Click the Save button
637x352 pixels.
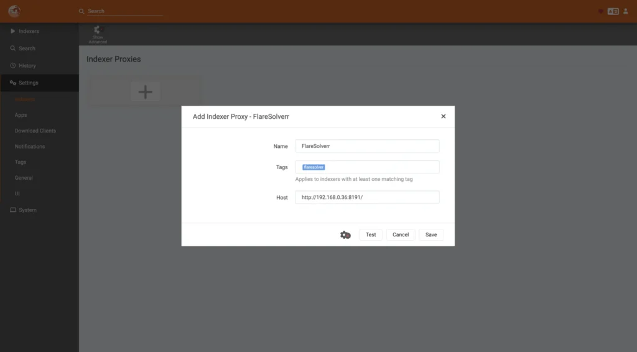(x=431, y=234)
